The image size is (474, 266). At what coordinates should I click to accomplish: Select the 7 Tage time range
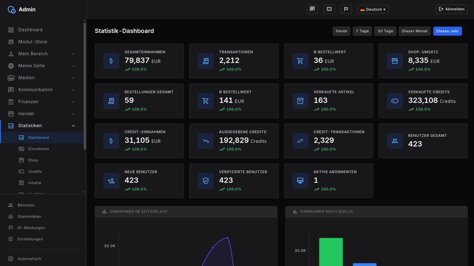pos(362,31)
